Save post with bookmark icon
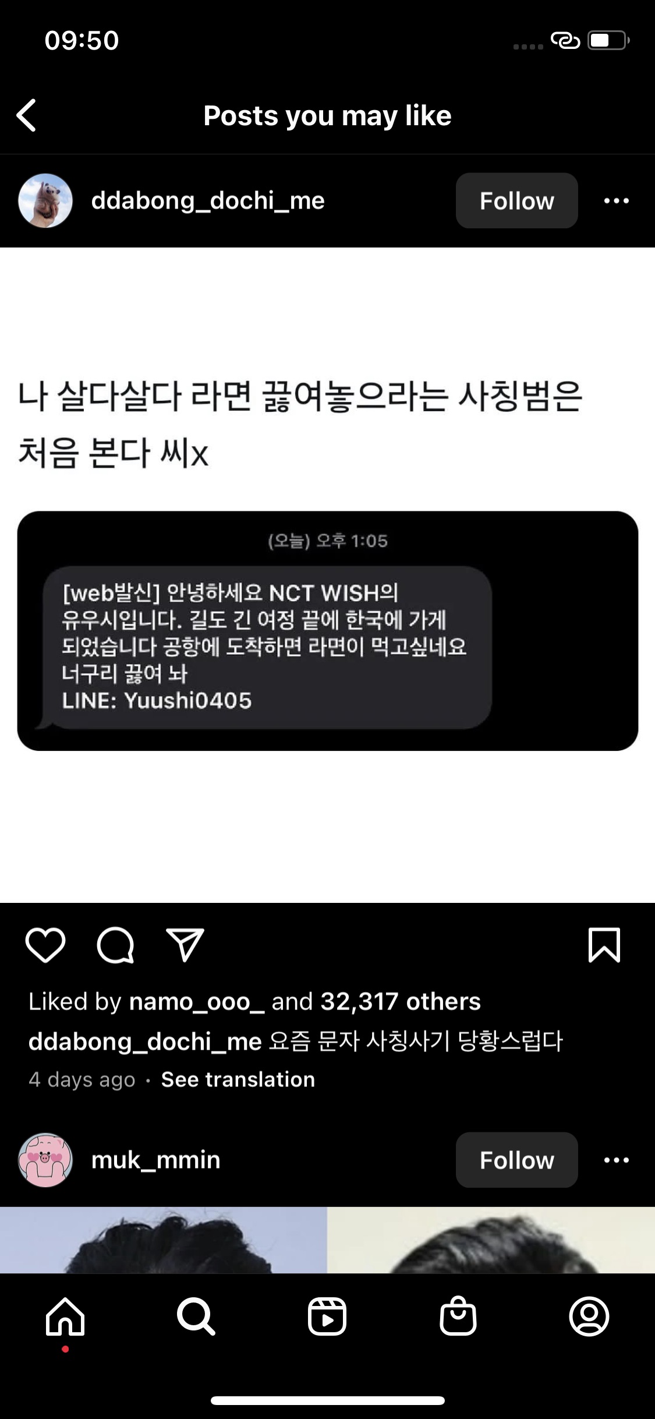 (x=604, y=945)
